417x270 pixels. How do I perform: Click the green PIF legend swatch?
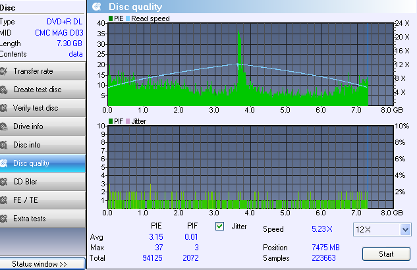(x=111, y=122)
